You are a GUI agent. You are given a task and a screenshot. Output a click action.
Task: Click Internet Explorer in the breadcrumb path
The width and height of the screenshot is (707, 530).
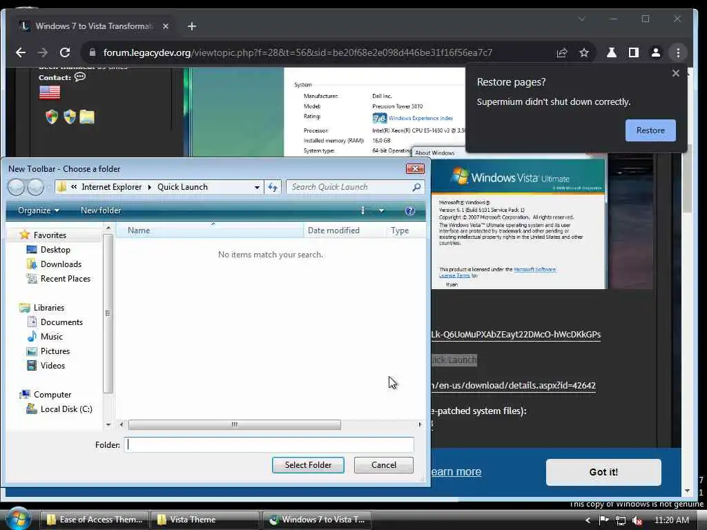coord(111,187)
